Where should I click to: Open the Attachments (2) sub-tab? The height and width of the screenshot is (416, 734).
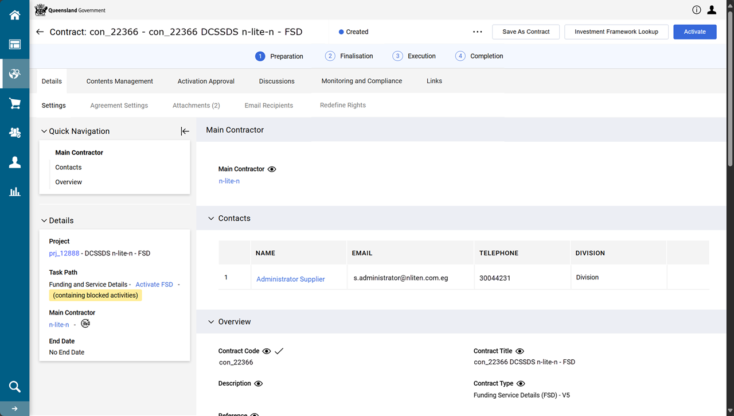(x=196, y=106)
